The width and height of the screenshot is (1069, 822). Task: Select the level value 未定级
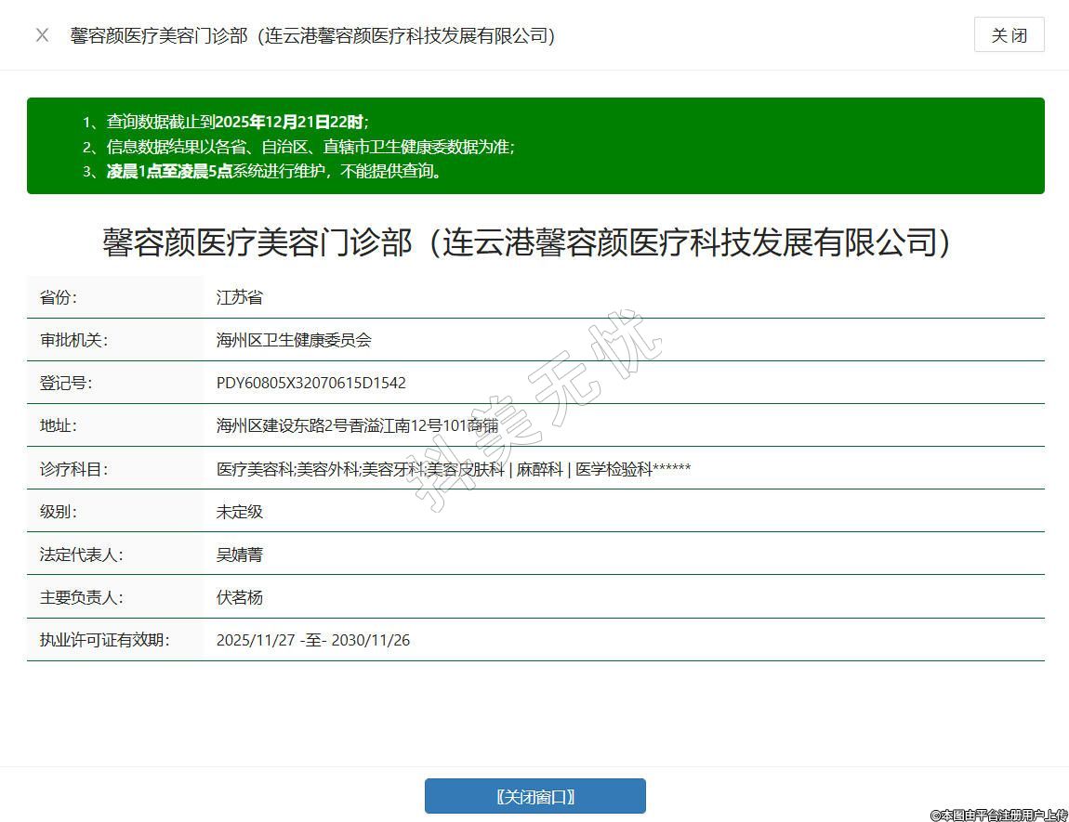click(x=240, y=512)
